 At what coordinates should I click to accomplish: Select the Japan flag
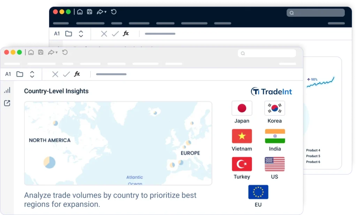[242, 108]
